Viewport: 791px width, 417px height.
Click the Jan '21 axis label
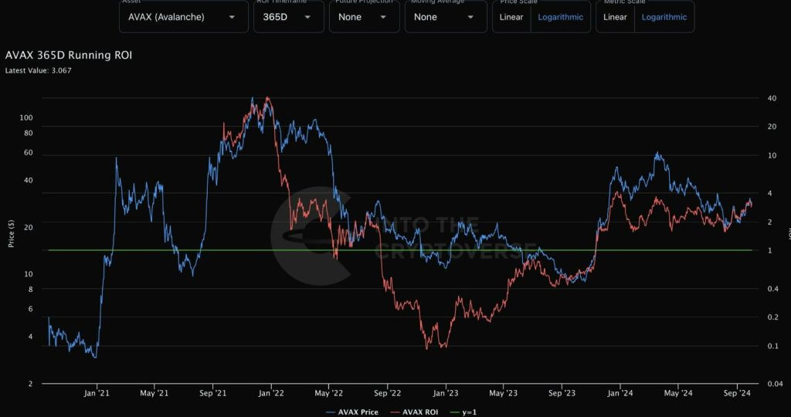[97, 393]
